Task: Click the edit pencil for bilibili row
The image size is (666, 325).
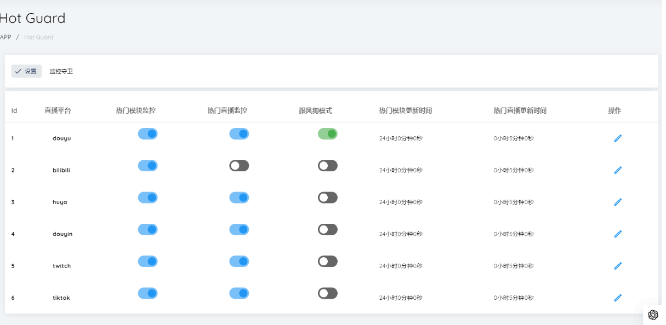Action: (x=618, y=170)
